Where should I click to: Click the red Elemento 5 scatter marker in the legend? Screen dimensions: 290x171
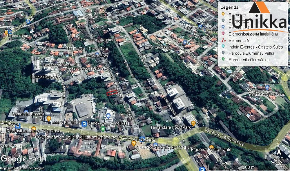point(223,40)
